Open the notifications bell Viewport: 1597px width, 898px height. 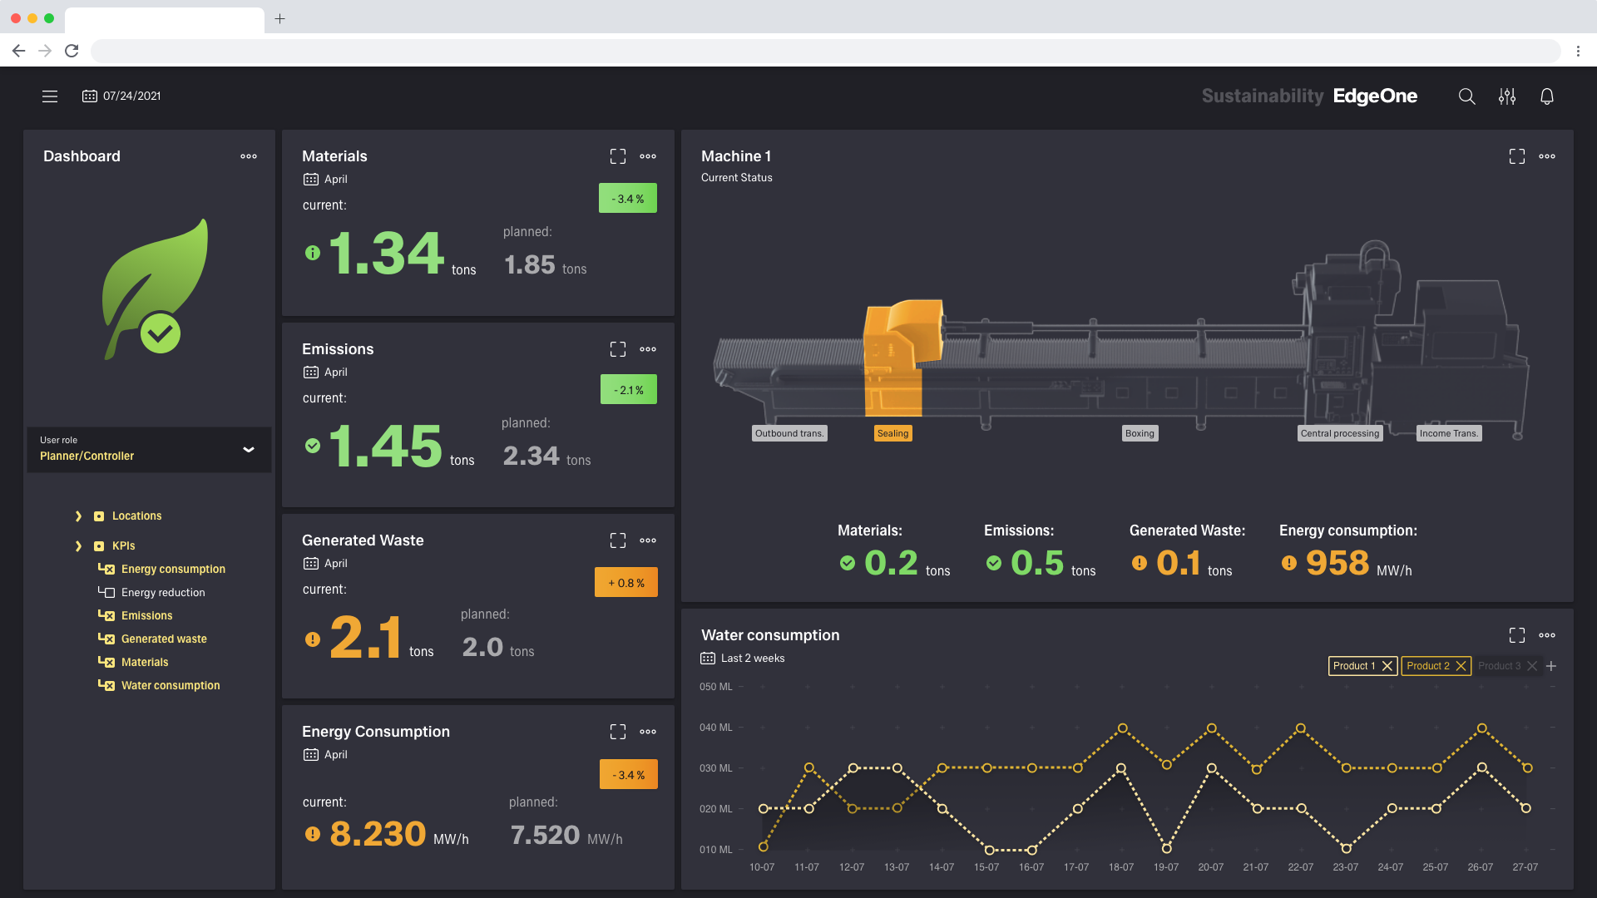1546,96
